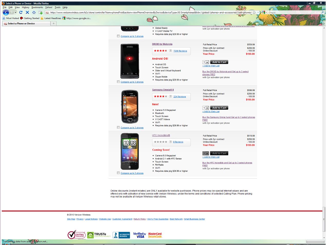Open the Bookmarks menu
The image size is (327, 245).
[x=37, y=7]
